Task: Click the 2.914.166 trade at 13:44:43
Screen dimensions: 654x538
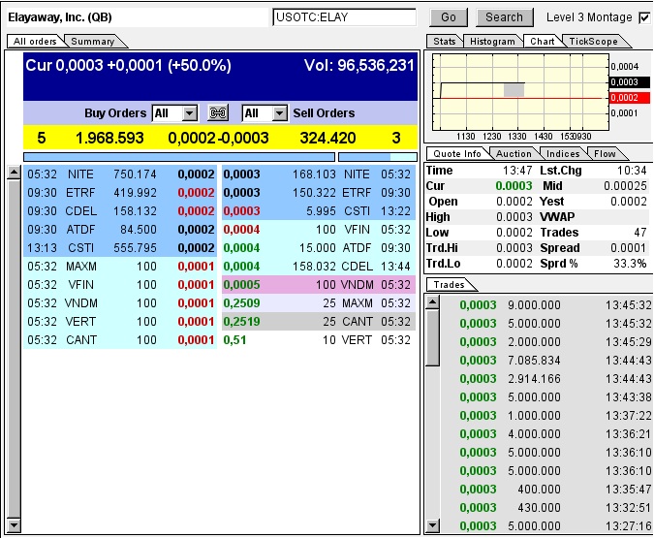Action: coord(546,379)
